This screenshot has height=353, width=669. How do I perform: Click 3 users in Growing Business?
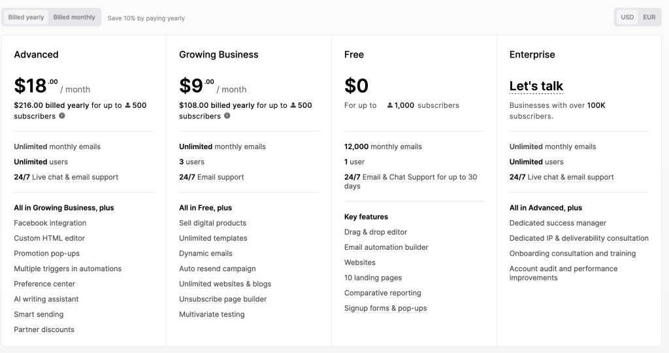191,161
